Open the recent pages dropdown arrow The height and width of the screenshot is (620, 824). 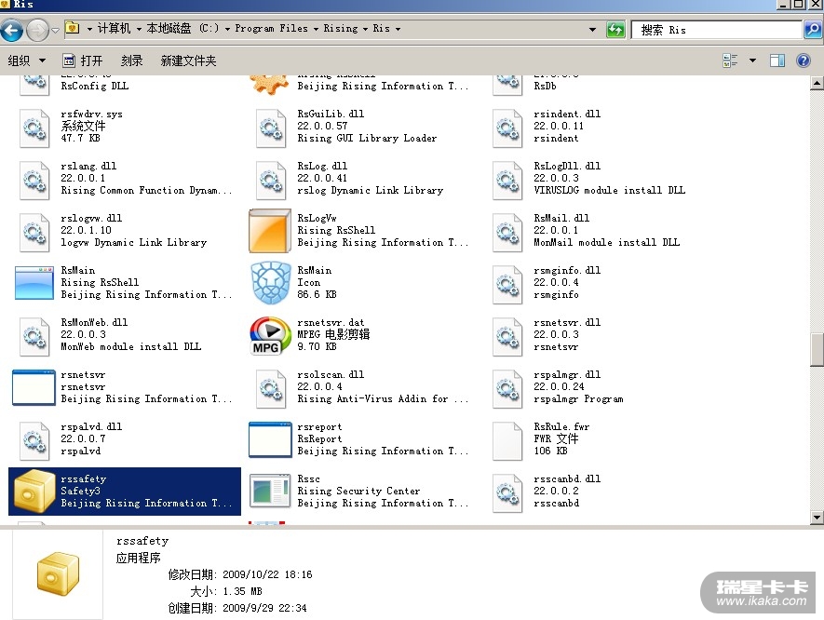[x=55, y=31]
